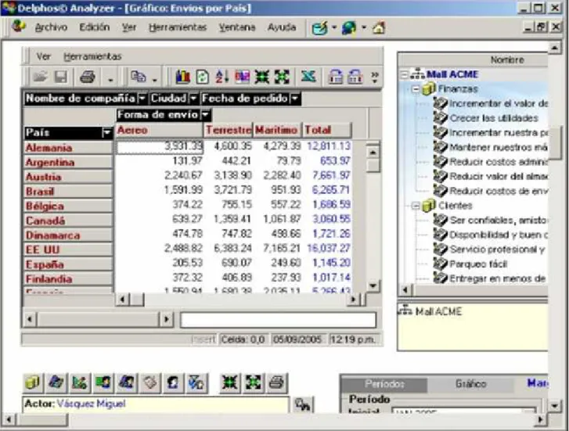Click the Excel export icon
The image size is (569, 431).
coord(308,77)
